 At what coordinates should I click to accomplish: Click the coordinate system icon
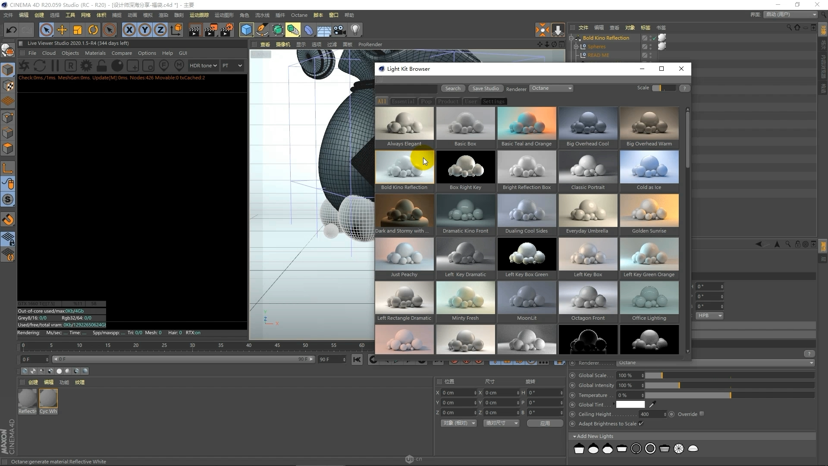pyautogui.click(x=176, y=30)
